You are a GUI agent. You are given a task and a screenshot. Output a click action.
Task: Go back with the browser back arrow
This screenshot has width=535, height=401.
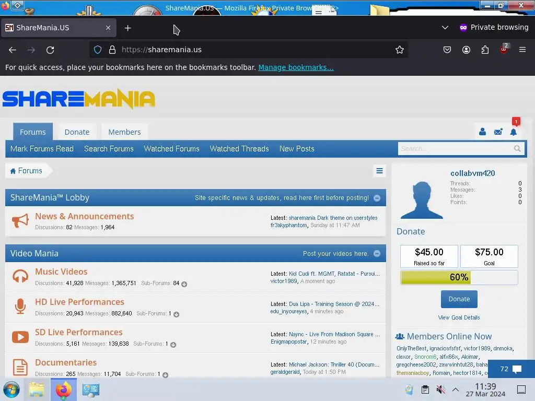(13, 50)
